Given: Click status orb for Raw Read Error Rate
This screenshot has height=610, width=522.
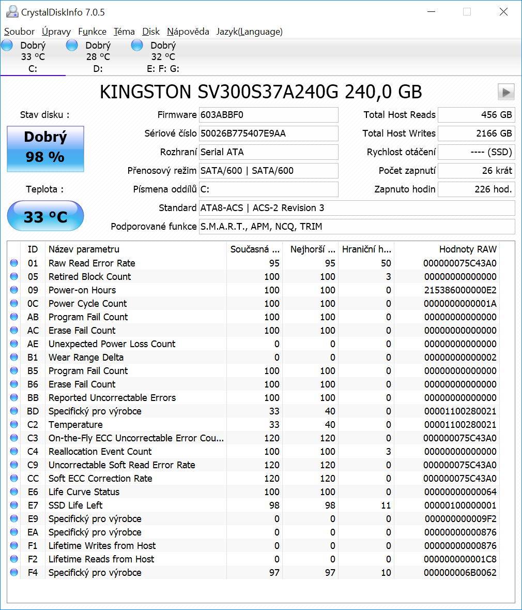Looking at the screenshot, I should pyautogui.click(x=14, y=263).
